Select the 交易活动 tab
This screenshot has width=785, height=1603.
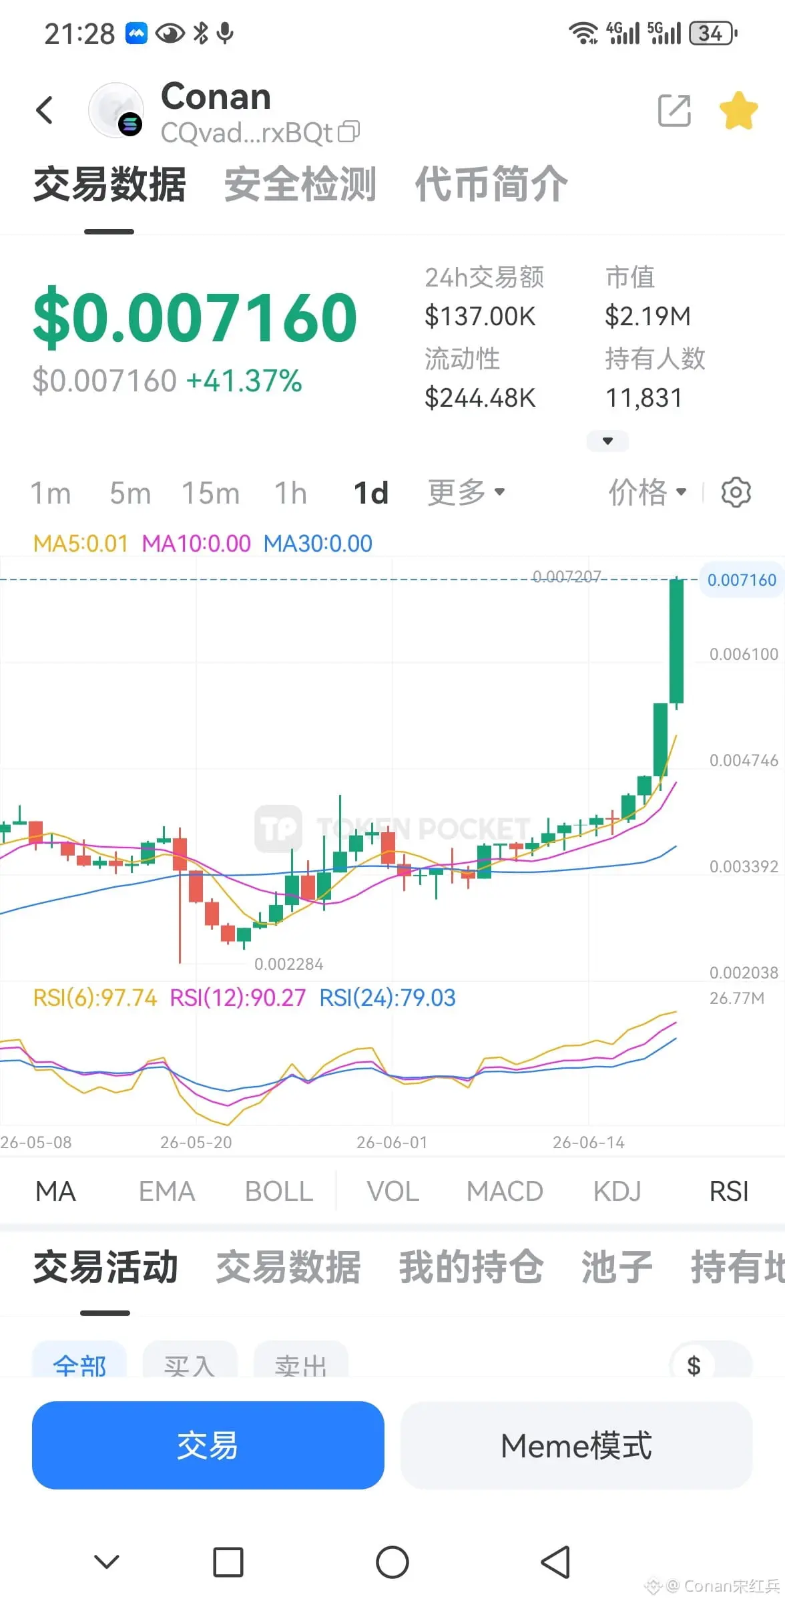[x=105, y=1267]
